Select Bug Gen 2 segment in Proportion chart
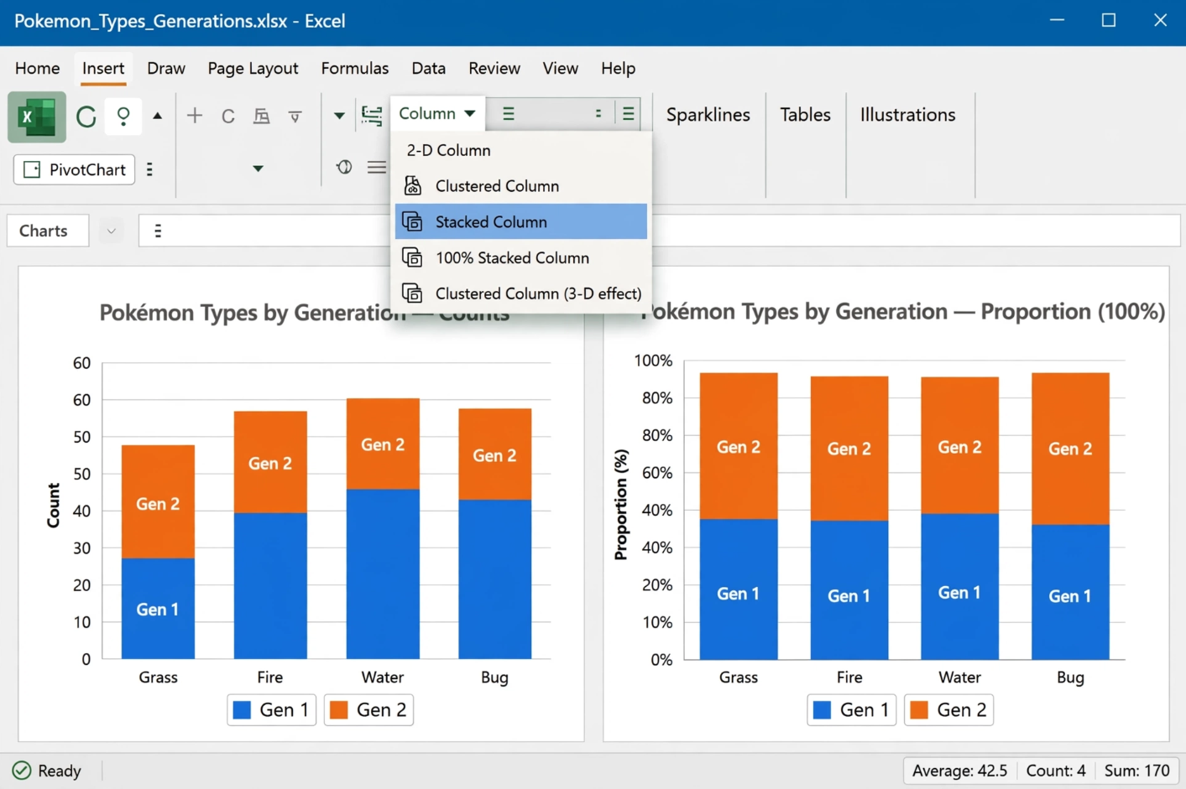Screen dimensions: 1186x789 (x=1070, y=449)
